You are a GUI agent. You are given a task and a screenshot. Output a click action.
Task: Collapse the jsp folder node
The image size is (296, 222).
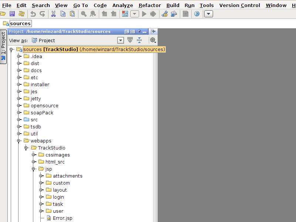point(34,169)
